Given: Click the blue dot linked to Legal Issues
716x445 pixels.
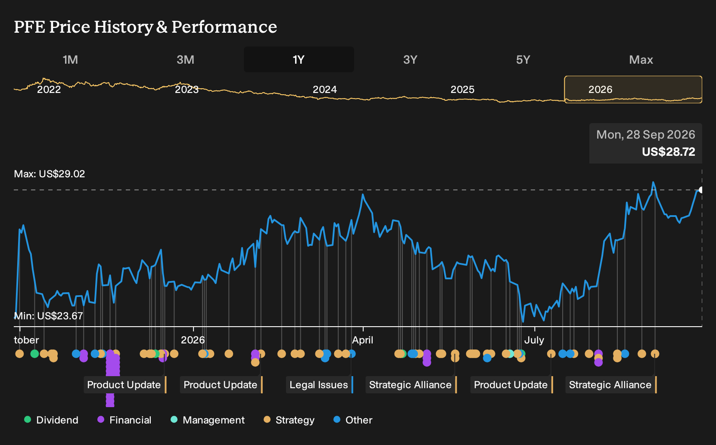Looking at the screenshot, I should coord(352,354).
